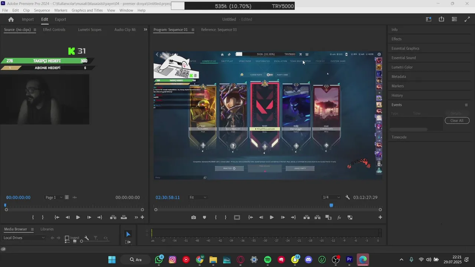This screenshot has height=267, width=475.
Task: Open Ingest settings wrench in Media Browser
Action: (x=86, y=238)
